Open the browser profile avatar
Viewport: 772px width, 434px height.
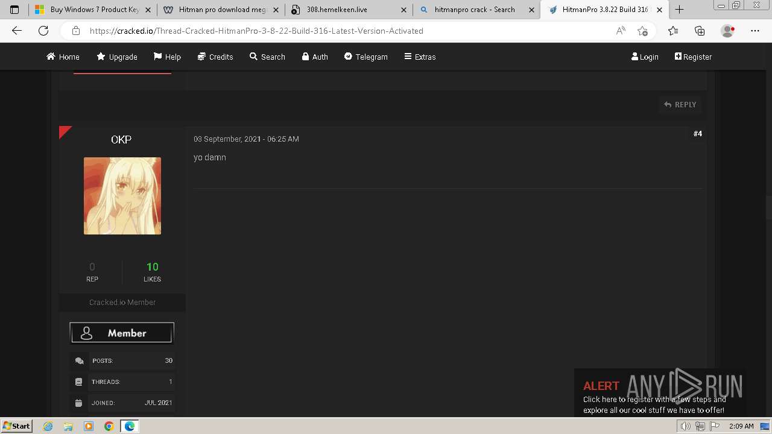tap(728, 31)
